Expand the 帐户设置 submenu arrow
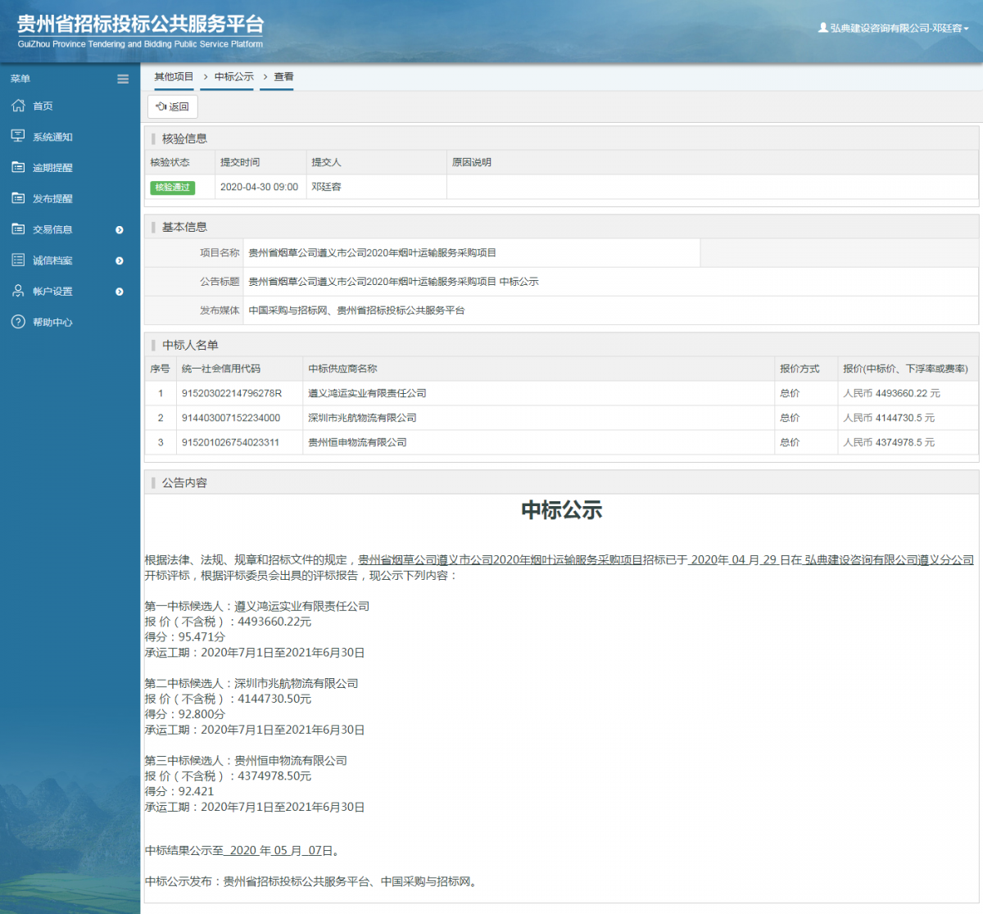Viewport: 983px width, 914px height. [x=120, y=292]
